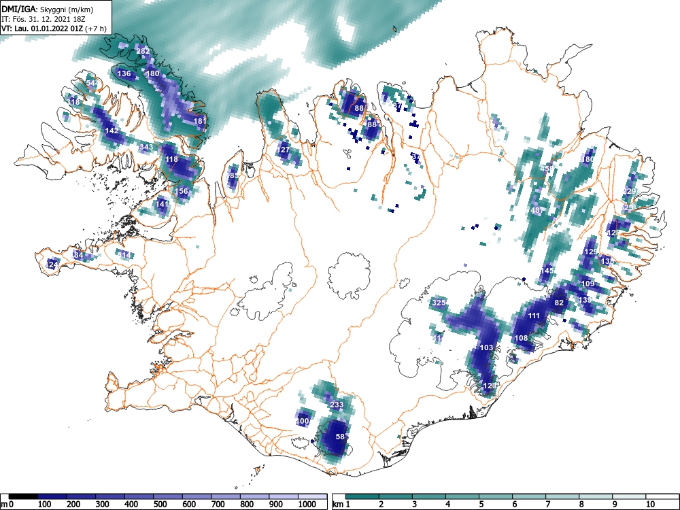The height and width of the screenshot is (510, 680).
Task: Click the visibility value 282 on the map
Action: (x=143, y=51)
